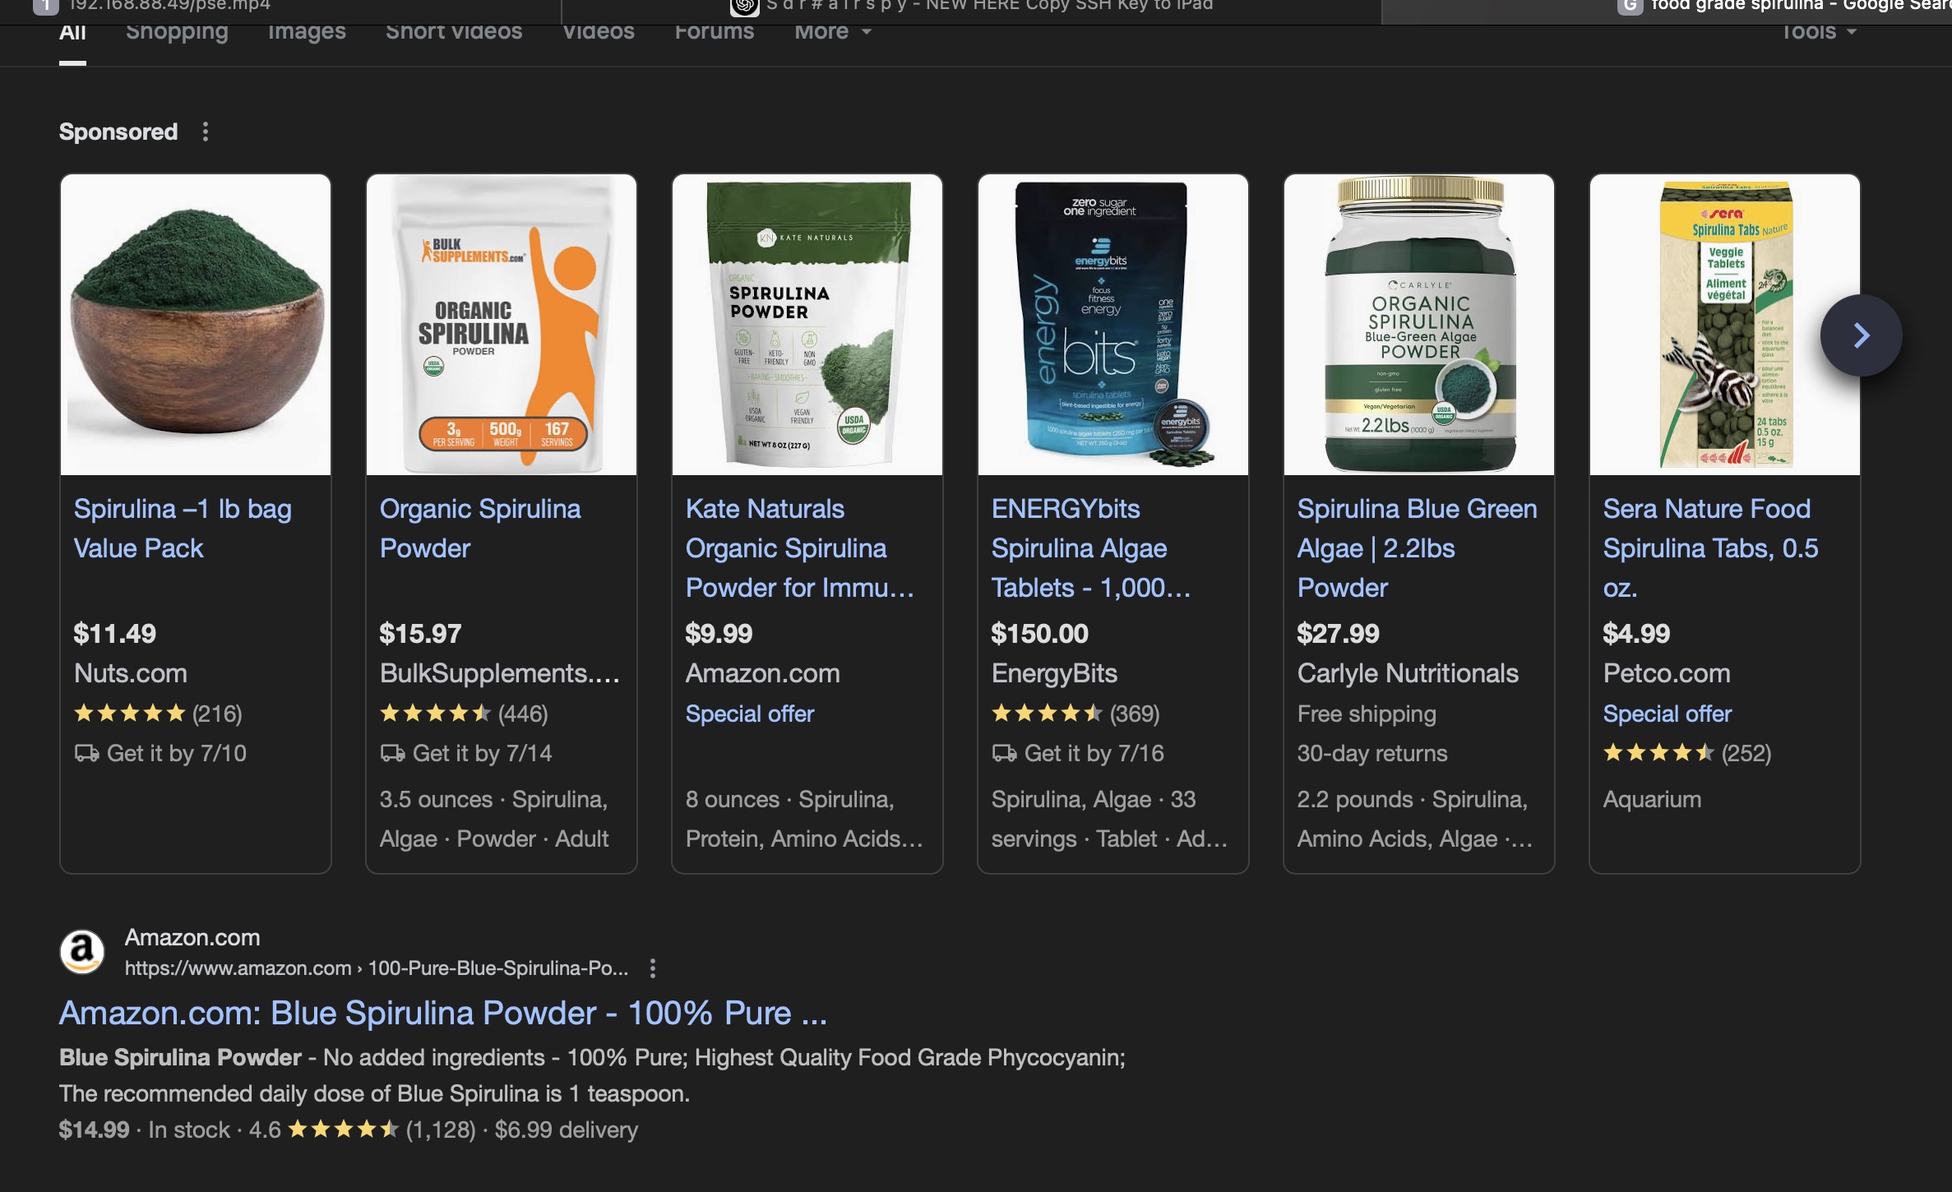The image size is (1952, 1192).
Task: Click Special offer under Amazon.com listing
Action: (x=750, y=714)
